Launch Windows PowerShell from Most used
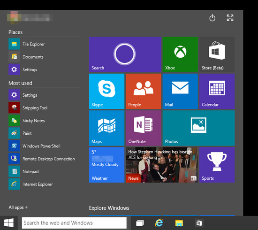Screen dimensions: 258x230 (45, 146)
